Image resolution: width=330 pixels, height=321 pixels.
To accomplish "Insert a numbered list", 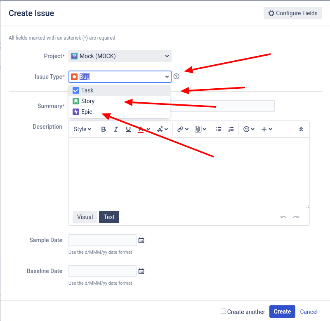I will 231,129.
